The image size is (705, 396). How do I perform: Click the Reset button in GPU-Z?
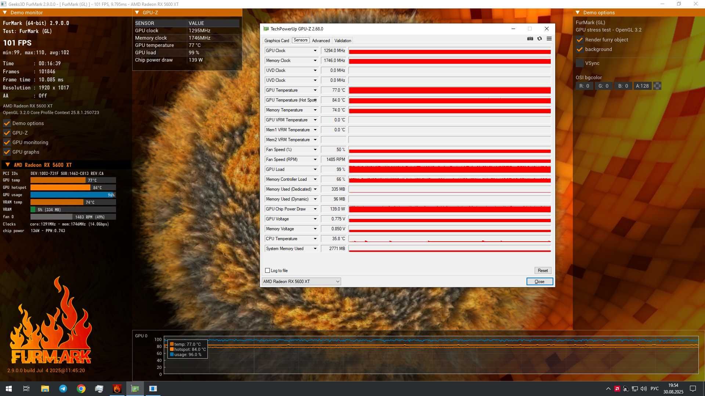(x=543, y=271)
